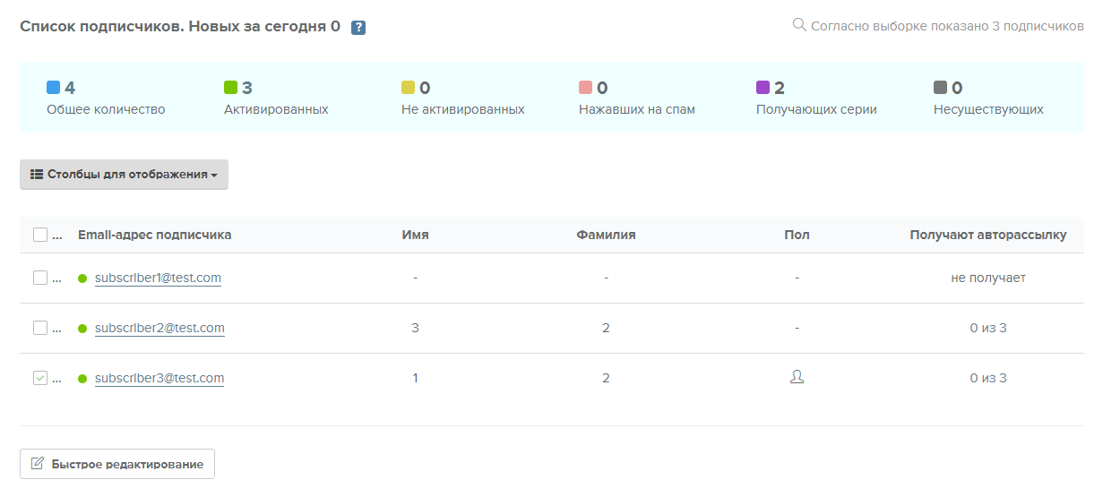
Task: Click green status dot beside subscriber2@test.com
Action: pyautogui.click(x=82, y=329)
